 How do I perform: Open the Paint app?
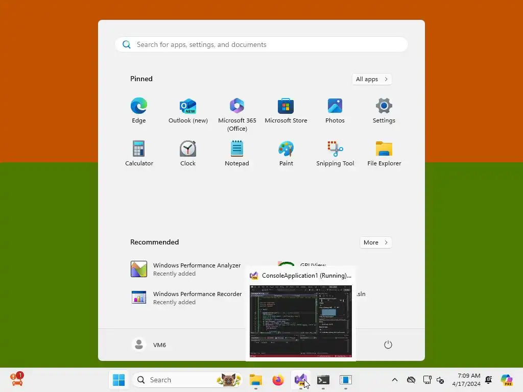click(286, 153)
